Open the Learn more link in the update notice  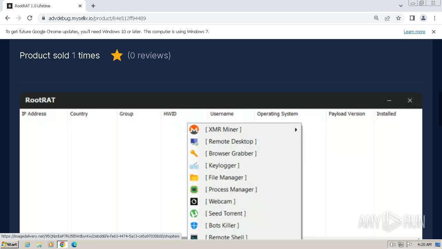click(x=414, y=31)
